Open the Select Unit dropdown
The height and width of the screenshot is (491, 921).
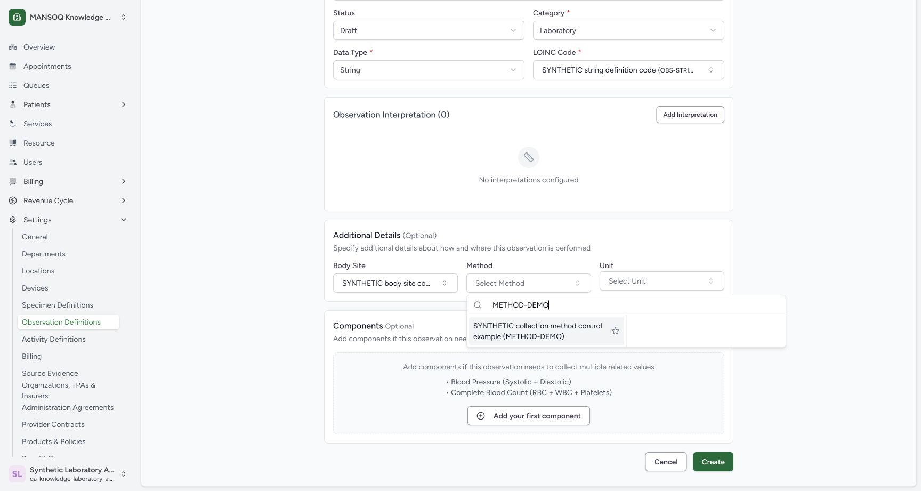[x=662, y=281]
